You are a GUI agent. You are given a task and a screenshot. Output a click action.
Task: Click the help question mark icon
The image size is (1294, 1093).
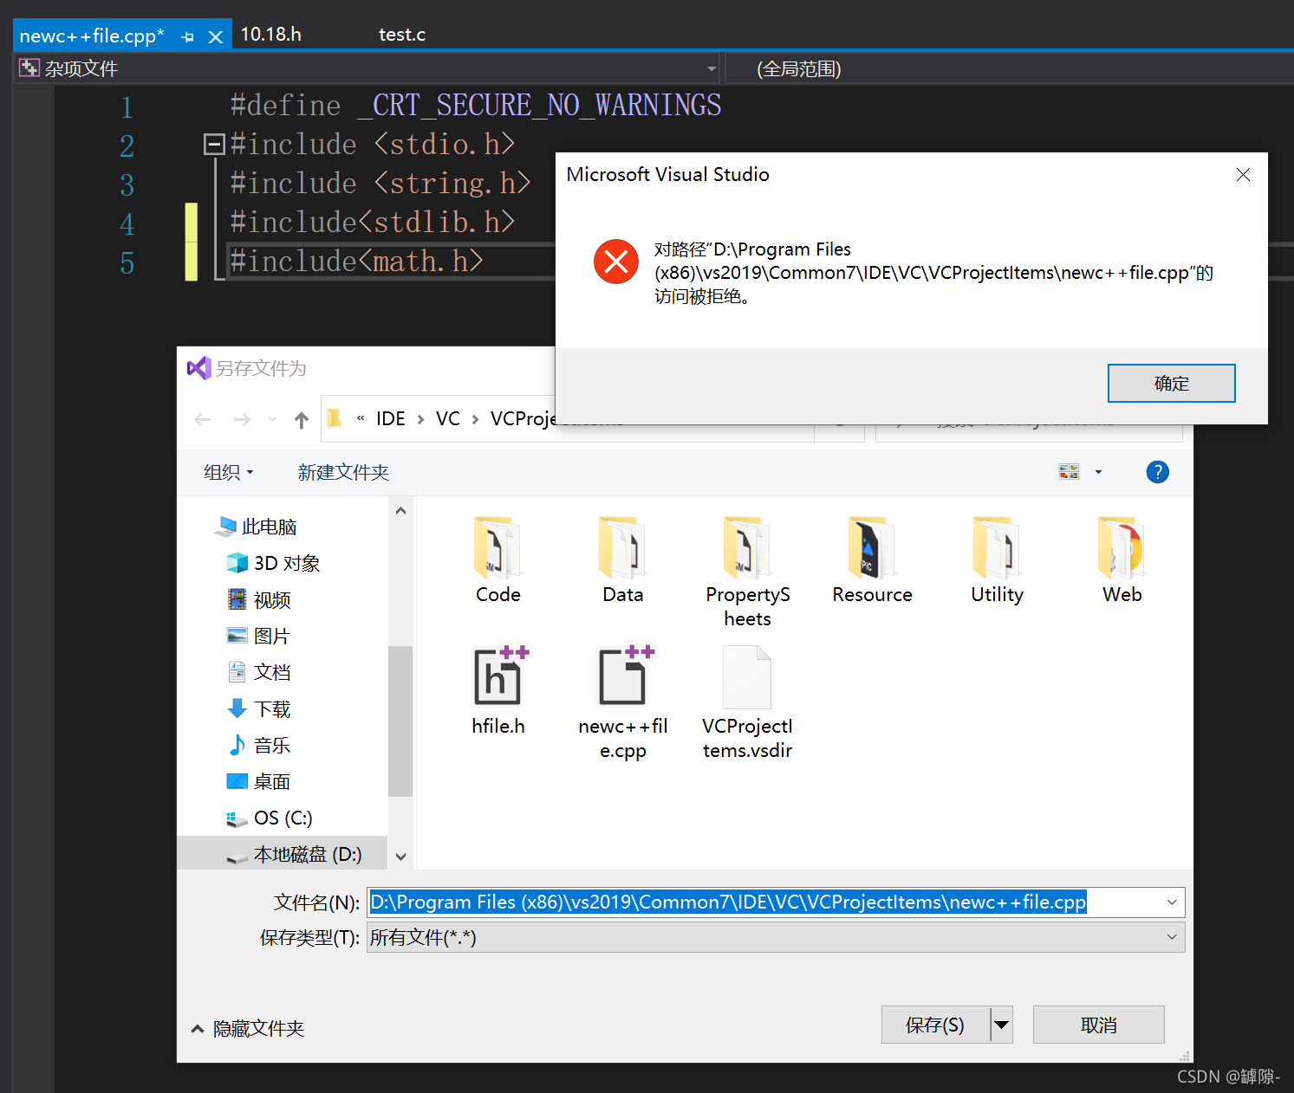coord(1157,472)
